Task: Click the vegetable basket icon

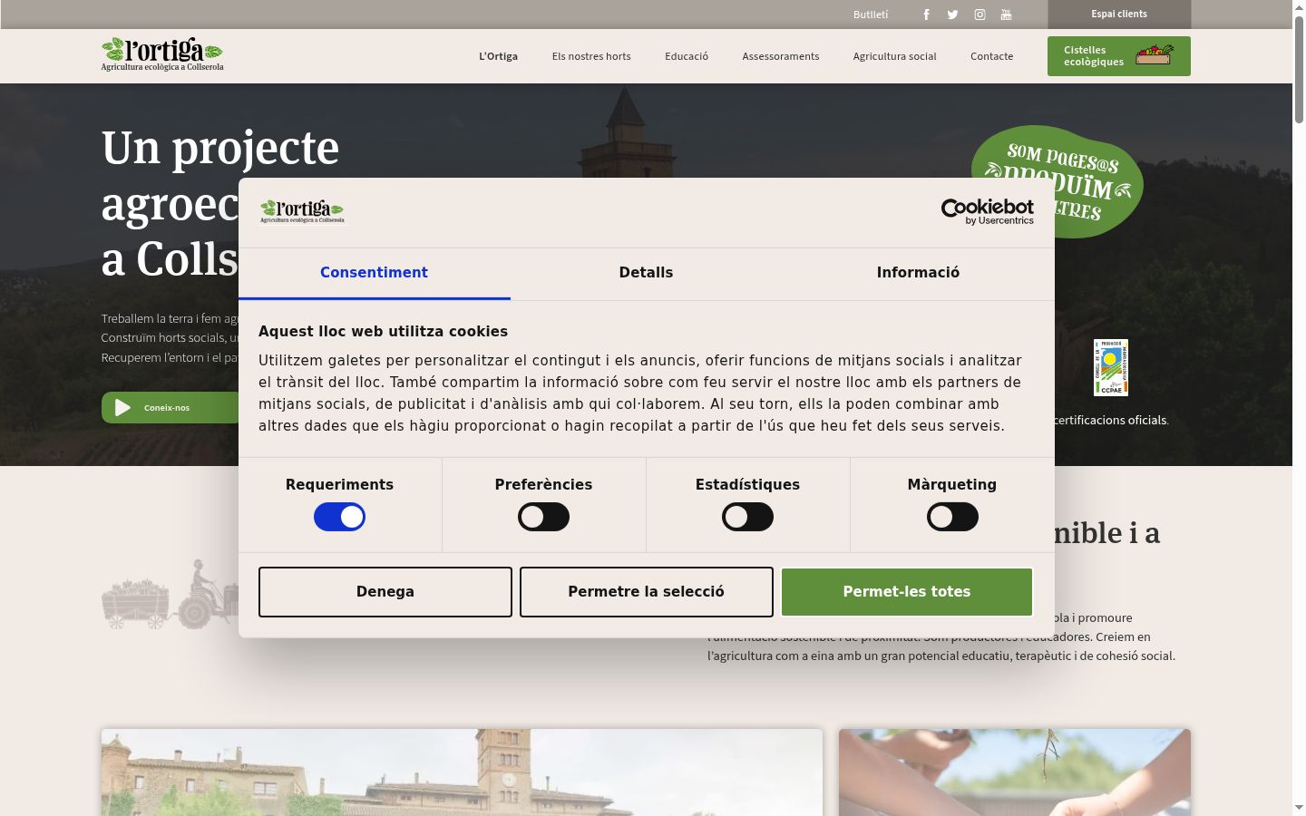Action: 1155,55
